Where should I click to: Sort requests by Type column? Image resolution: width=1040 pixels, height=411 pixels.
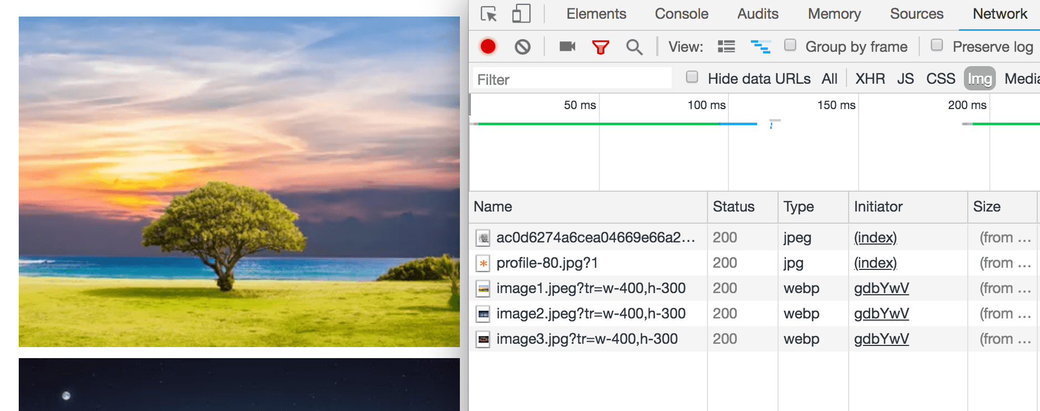coord(813,207)
